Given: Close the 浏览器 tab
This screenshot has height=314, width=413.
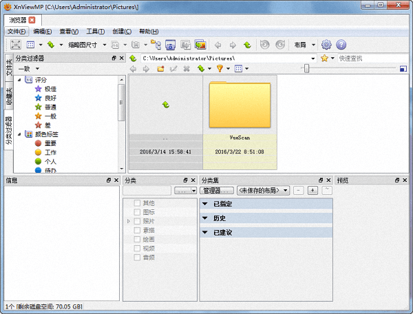Looking at the screenshot, I should coord(32,20).
